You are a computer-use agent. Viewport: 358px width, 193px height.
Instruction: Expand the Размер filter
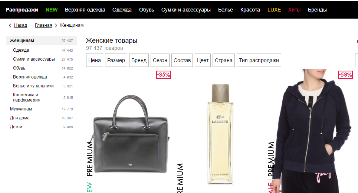coord(116,60)
